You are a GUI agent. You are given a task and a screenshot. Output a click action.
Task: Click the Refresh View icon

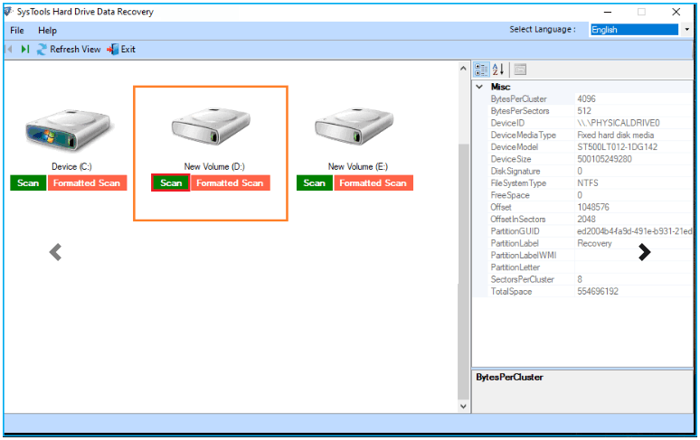pyautogui.click(x=42, y=49)
